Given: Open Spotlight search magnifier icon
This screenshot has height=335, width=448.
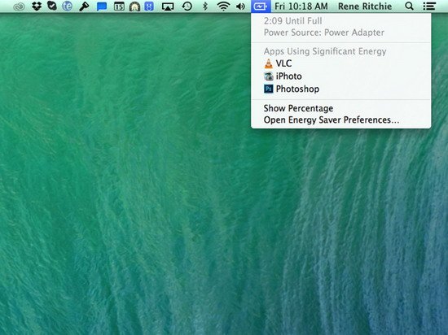Looking at the screenshot, I should point(410,6).
